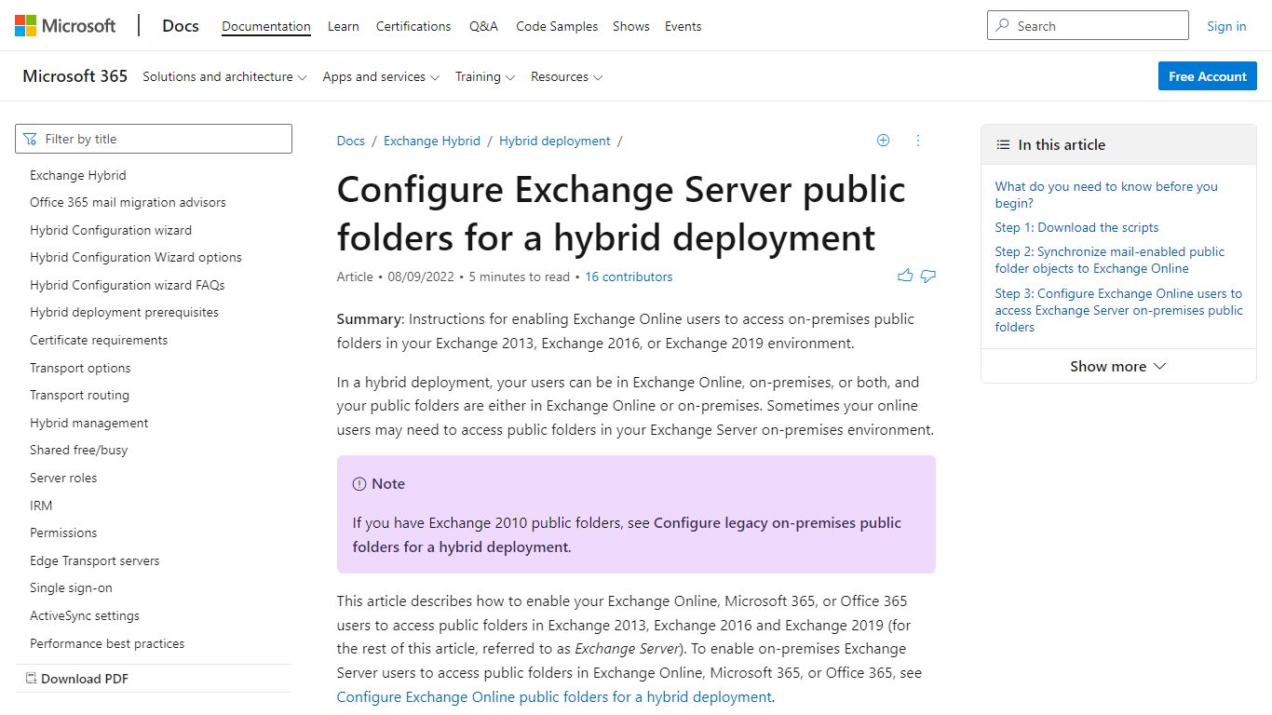Viewport: 1272px width, 715px height.
Task: Open the Resources dropdown
Action: click(x=566, y=77)
